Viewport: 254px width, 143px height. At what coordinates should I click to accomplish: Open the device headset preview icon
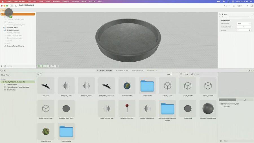225,6
